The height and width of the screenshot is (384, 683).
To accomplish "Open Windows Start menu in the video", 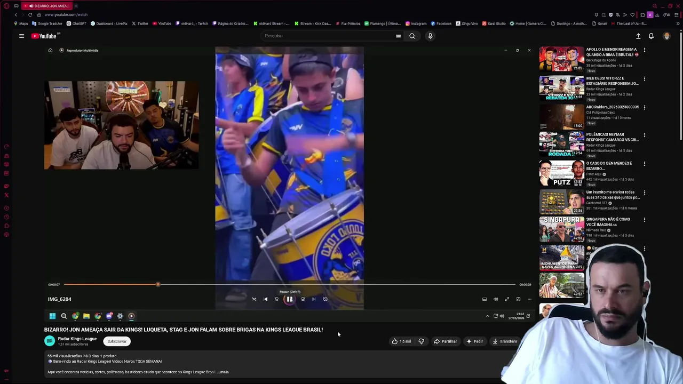I will [52, 316].
